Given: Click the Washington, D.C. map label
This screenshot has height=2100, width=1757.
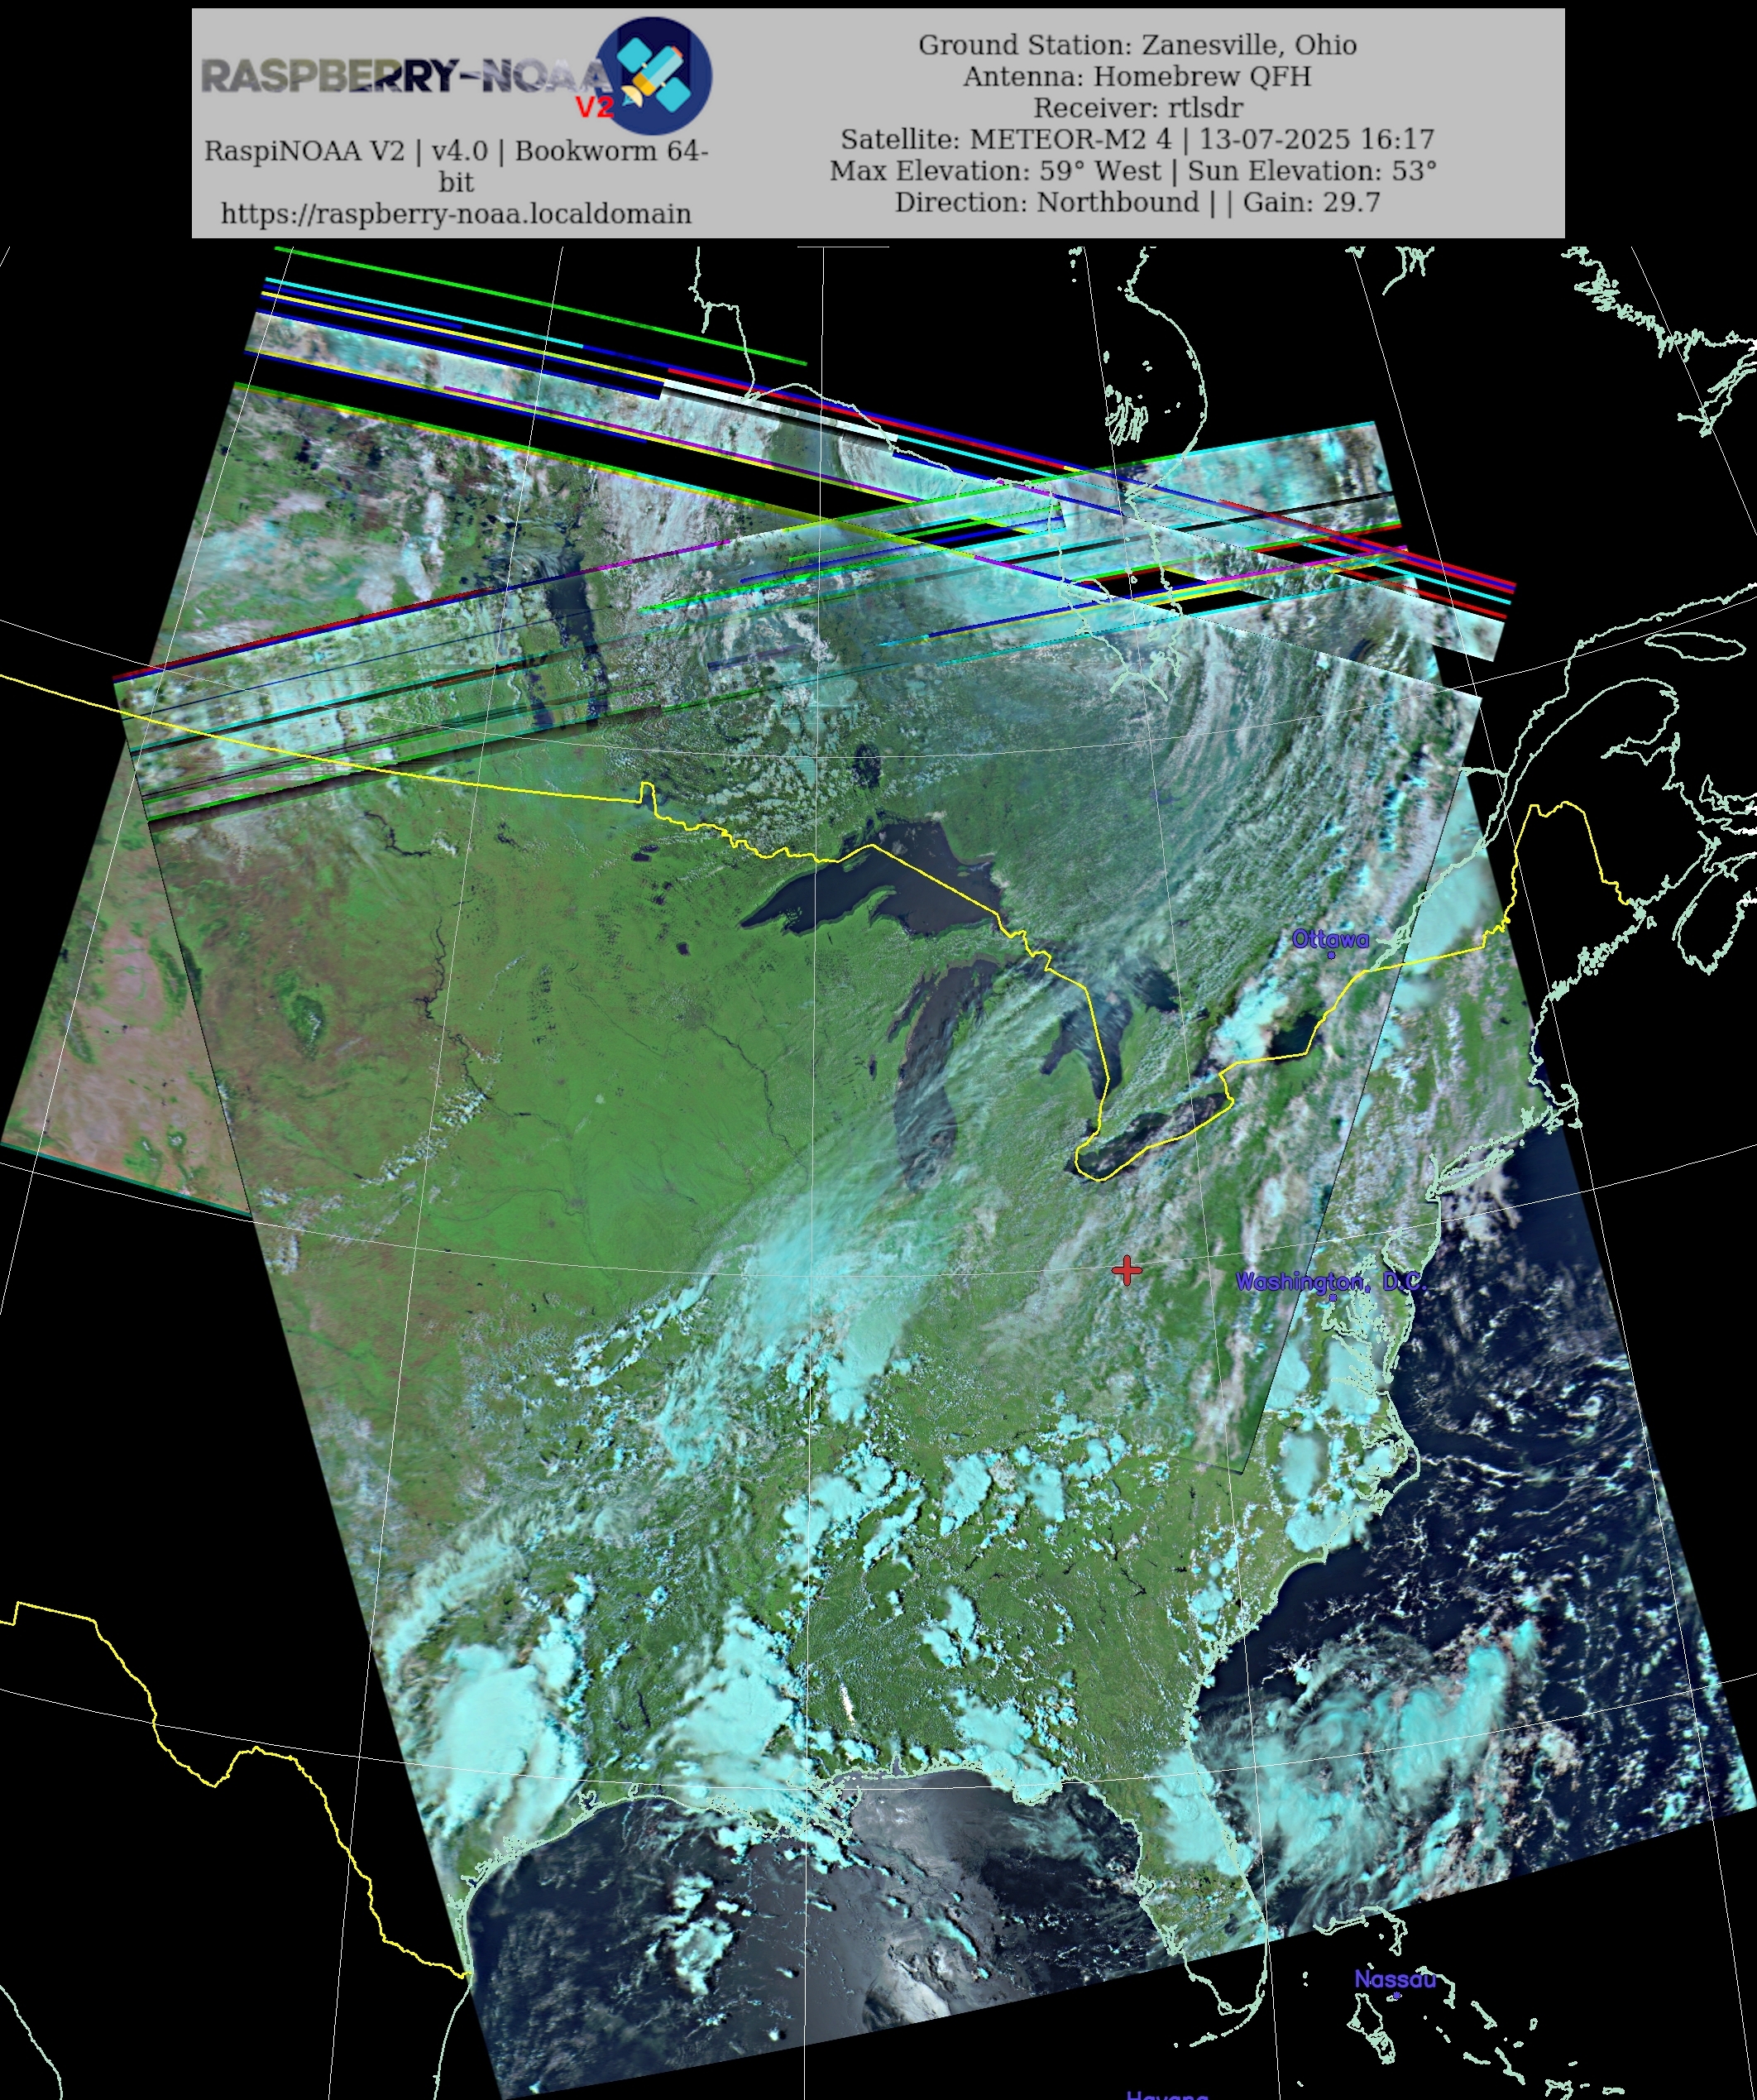Looking at the screenshot, I should 1330,1281.
